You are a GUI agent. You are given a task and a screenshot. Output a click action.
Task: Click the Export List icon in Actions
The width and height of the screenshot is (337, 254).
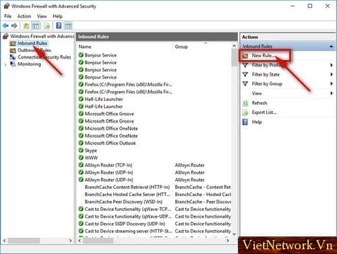(245, 113)
